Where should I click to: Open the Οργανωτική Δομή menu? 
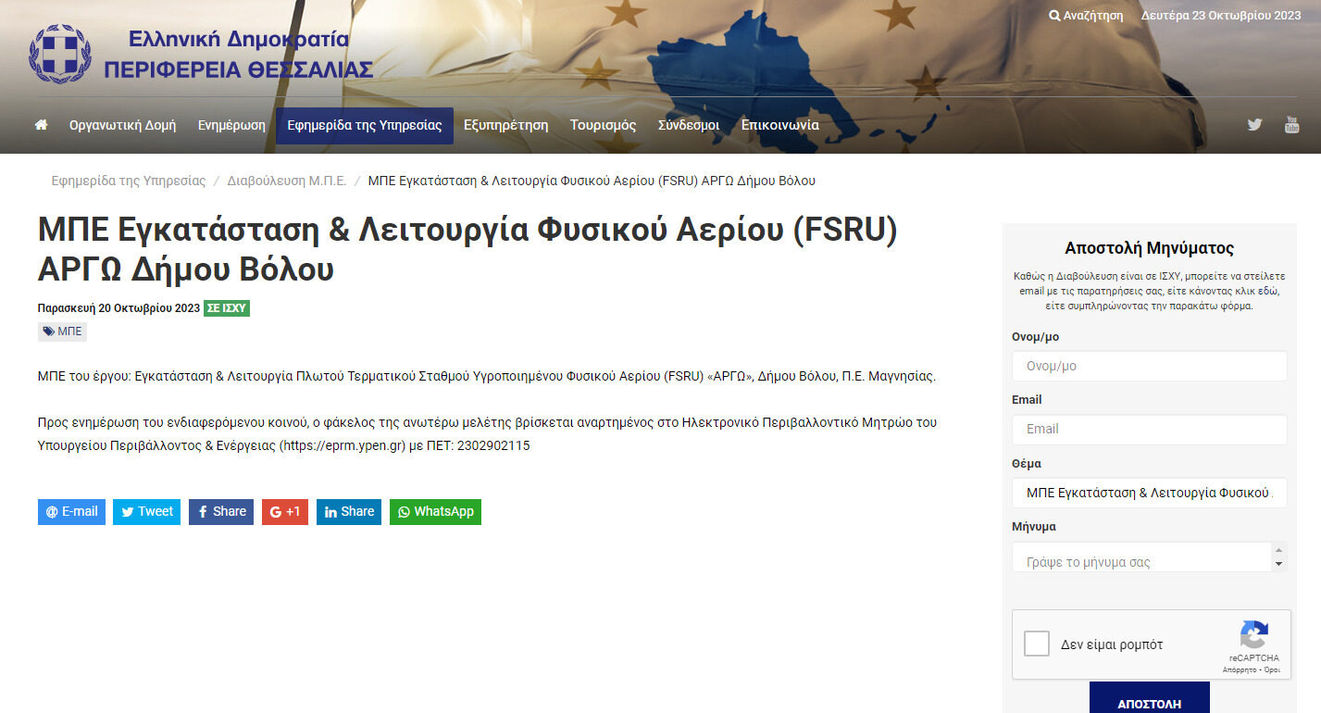click(x=122, y=126)
